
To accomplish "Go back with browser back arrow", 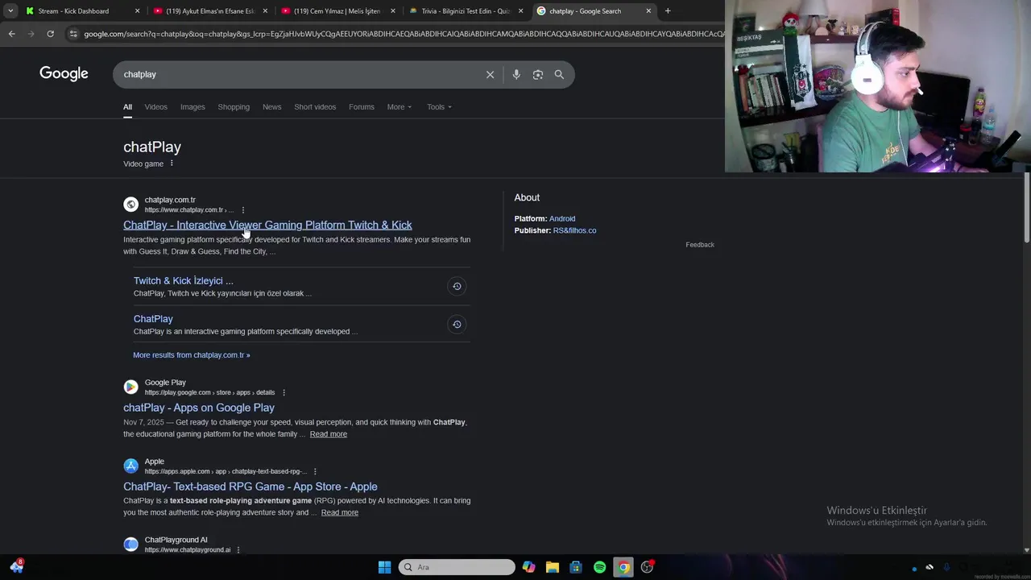I will pos(11,34).
